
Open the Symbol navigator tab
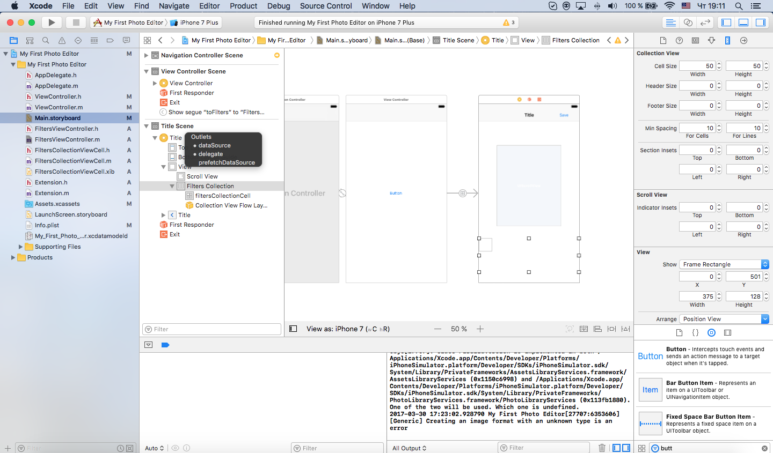click(x=30, y=40)
